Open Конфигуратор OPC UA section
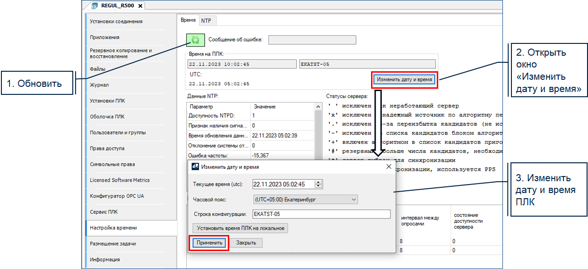Viewport: 588px width, 269px height. coord(117,196)
